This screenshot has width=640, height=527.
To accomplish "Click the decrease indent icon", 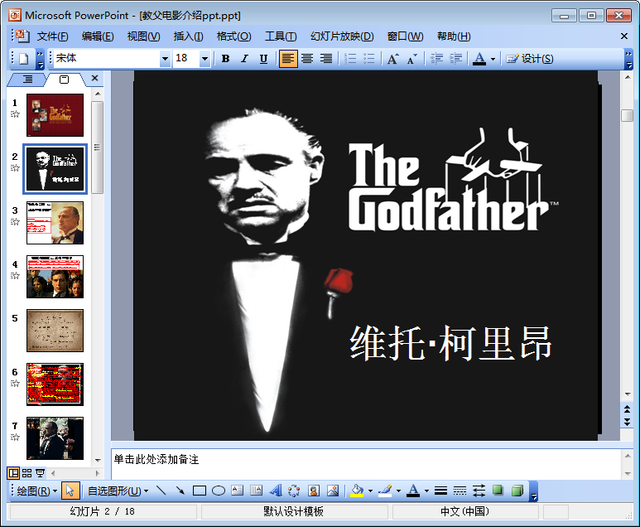I will [x=436, y=59].
